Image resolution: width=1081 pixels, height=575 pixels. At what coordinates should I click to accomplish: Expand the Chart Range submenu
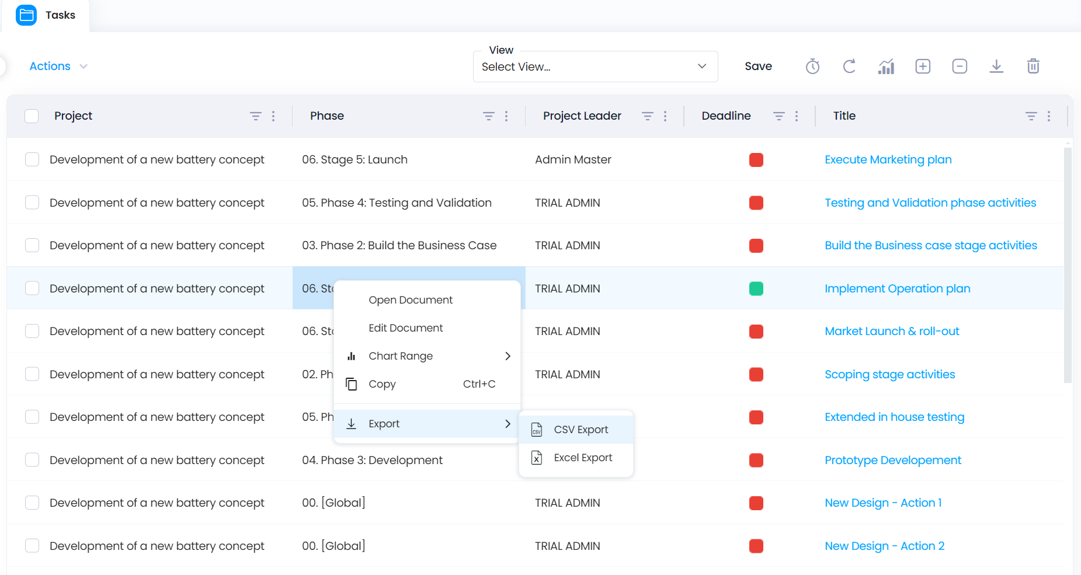tap(427, 356)
